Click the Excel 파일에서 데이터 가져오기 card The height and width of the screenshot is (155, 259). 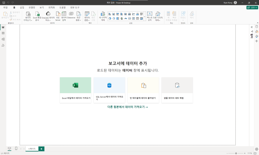coord(76,90)
